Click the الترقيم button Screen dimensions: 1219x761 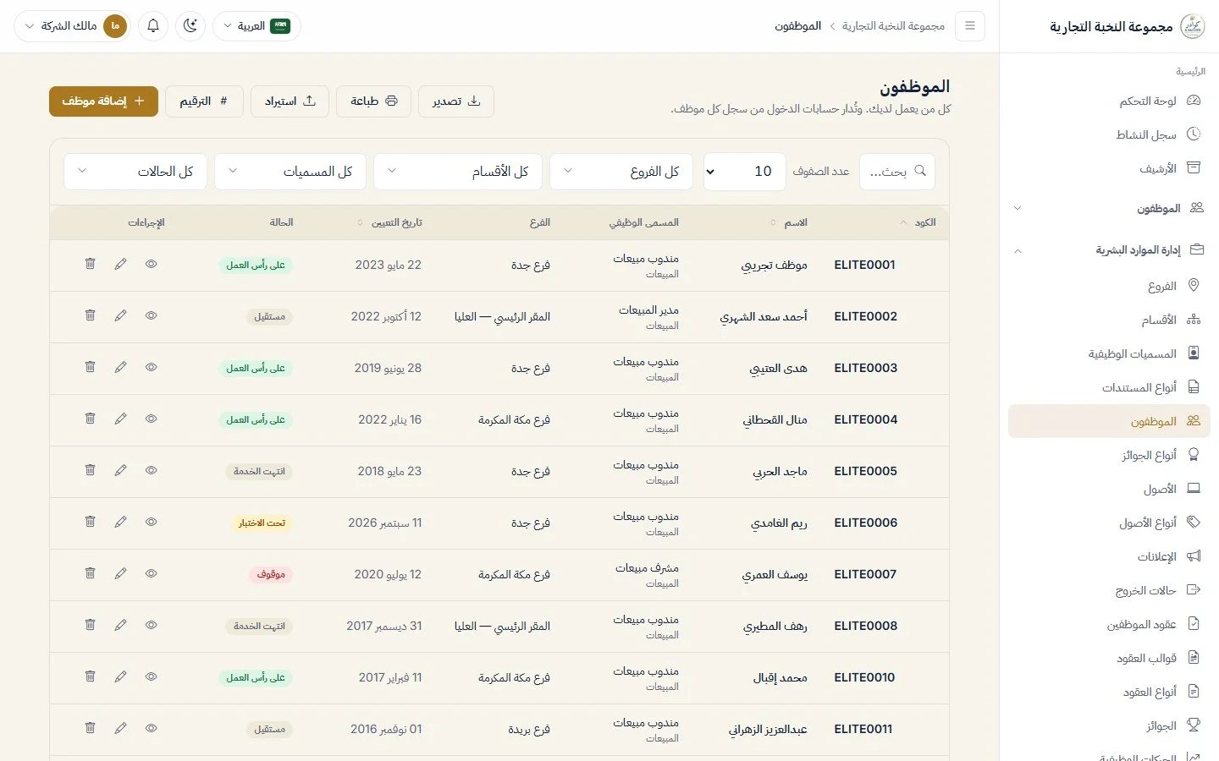tap(204, 101)
